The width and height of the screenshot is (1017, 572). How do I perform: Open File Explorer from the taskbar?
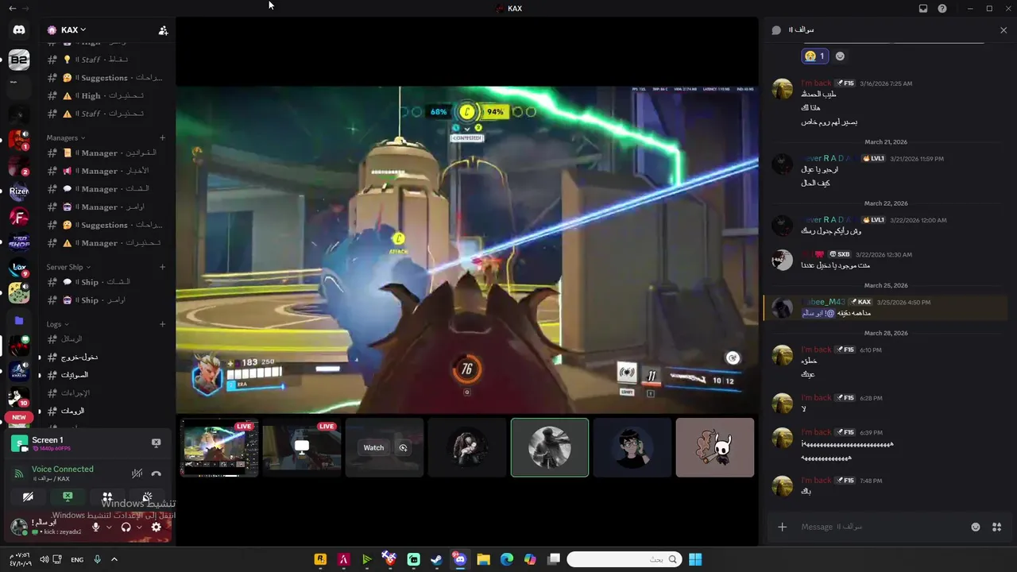483,559
